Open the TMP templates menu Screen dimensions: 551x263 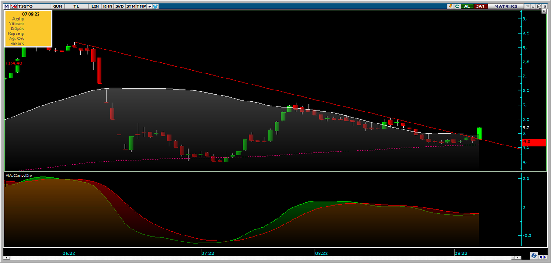pos(141,6)
